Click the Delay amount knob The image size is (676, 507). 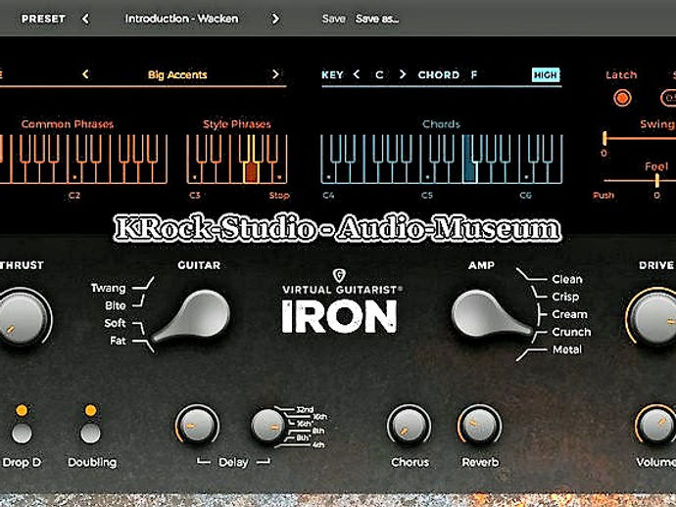pos(197,425)
